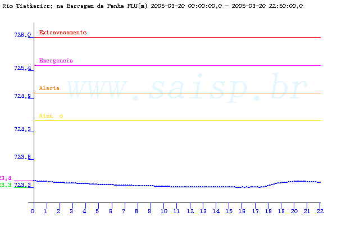Click the hour 10 label on x-axis

[x=164, y=211]
